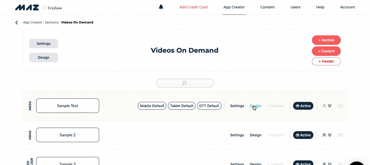
Task: Open Design for Sample 2 row
Action: tap(256, 135)
